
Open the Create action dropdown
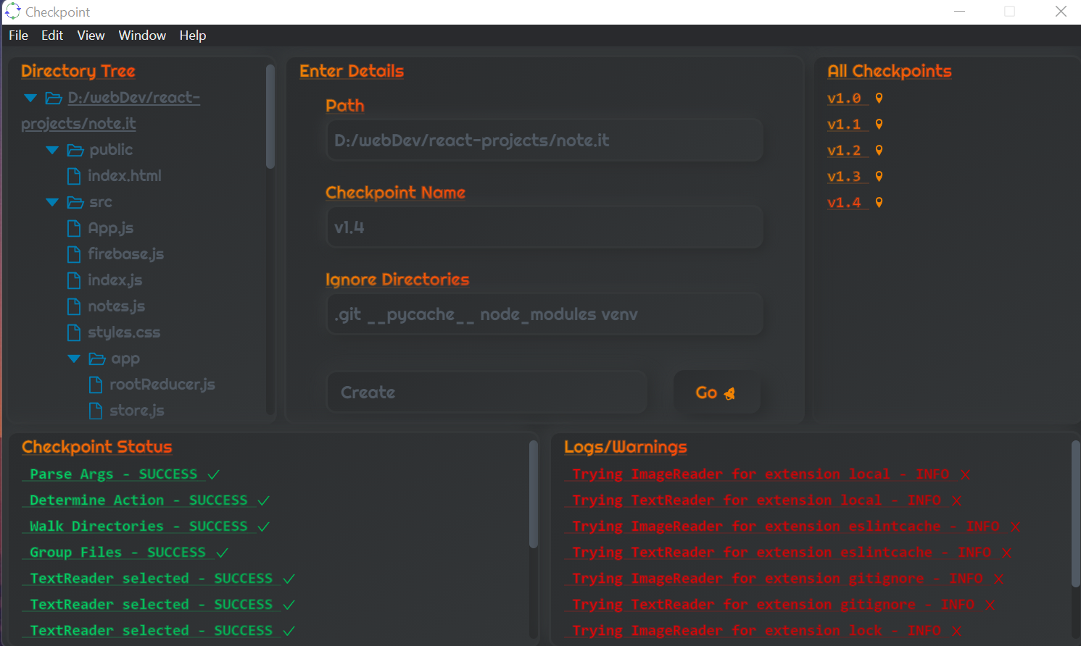pos(486,393)
